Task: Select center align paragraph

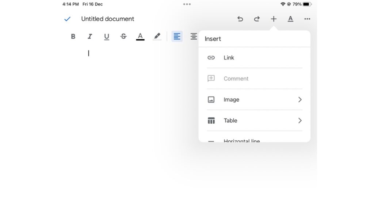Action: 194,36
